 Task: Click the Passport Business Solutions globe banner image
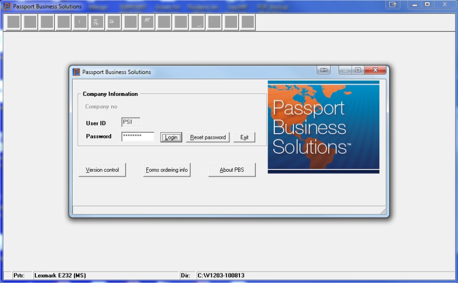click(323, 127)
